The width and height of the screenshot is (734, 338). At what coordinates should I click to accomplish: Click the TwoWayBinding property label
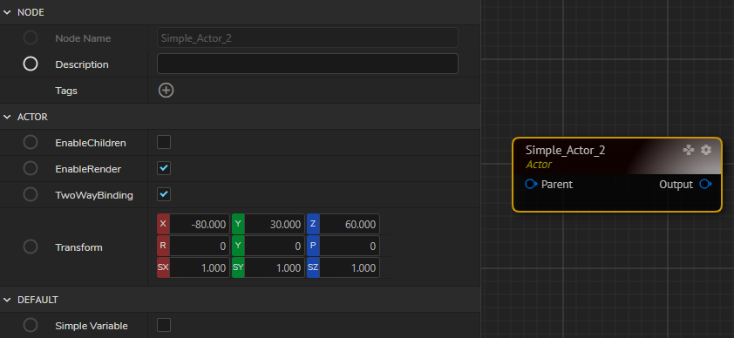[x=94, y=195]
